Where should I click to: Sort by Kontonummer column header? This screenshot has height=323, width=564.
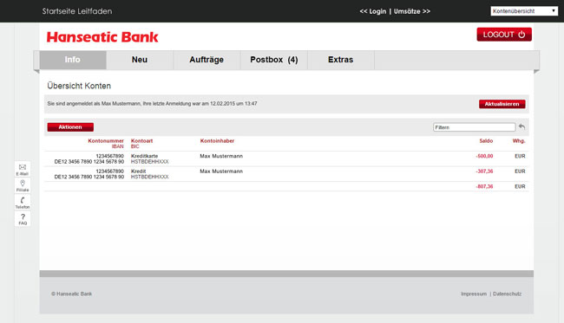tap(106, 140)
